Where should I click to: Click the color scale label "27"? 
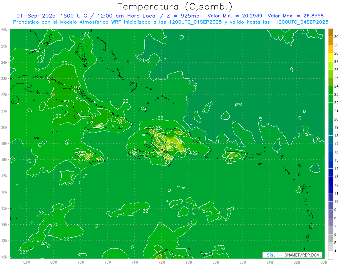coord(336,61)
